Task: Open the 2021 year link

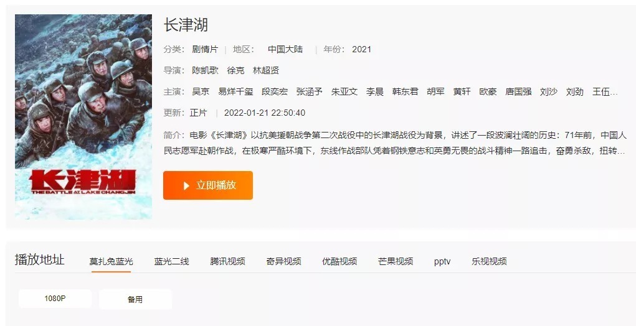Action: 361,49
